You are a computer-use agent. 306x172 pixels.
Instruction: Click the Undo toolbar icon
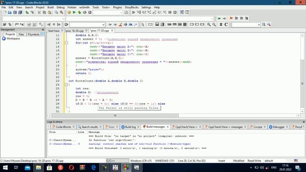click(x=27, y=12)
